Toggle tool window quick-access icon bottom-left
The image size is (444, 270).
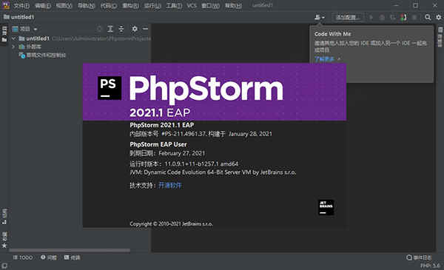pos(4,266)
